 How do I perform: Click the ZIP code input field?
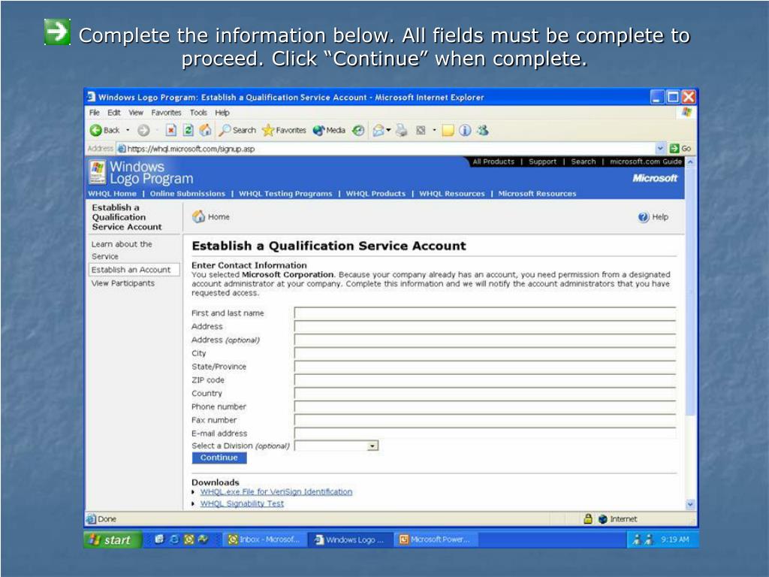485,379
